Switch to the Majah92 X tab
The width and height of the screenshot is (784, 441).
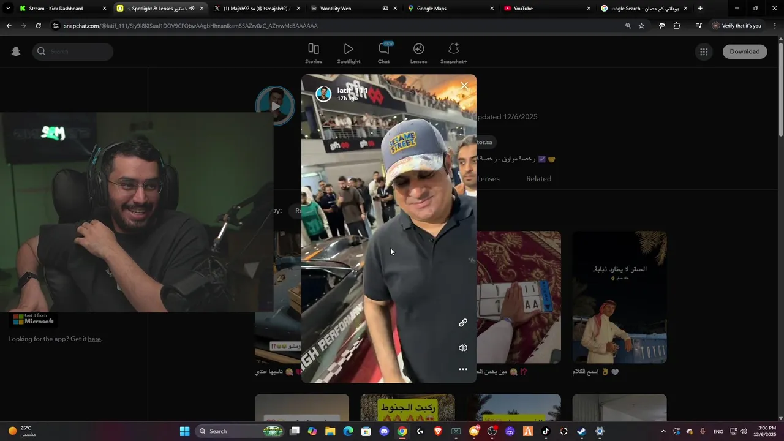[x=256, y=9]
